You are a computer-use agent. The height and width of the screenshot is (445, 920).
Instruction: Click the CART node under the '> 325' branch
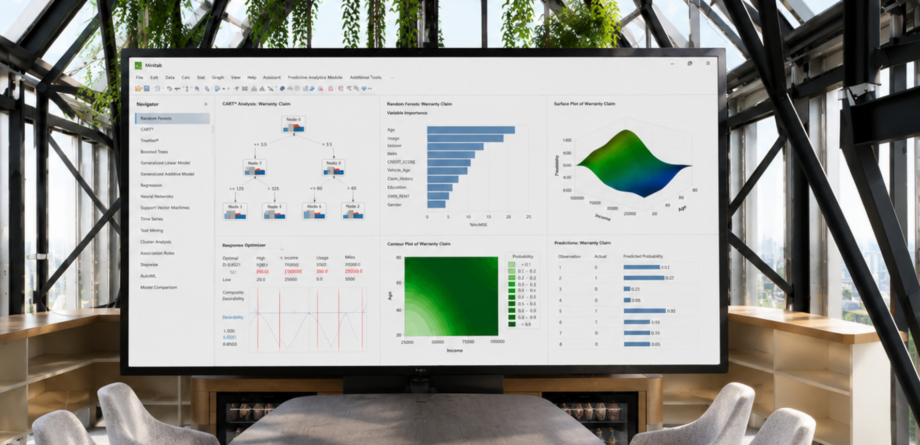pos(274,211)
